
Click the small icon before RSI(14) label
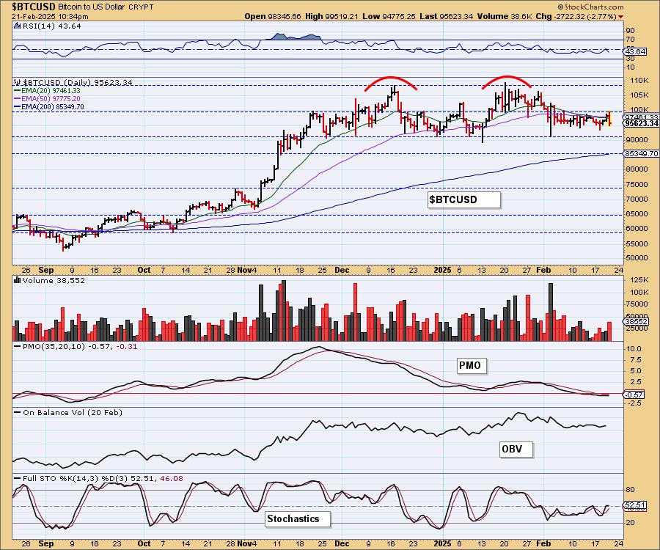17,26
